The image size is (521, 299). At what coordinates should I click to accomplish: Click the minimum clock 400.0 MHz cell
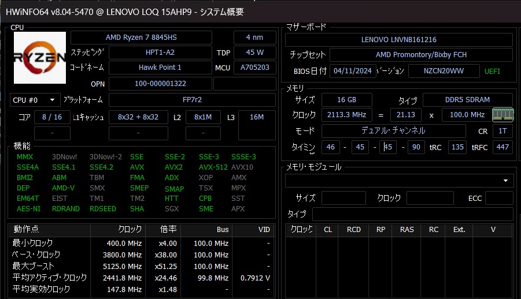124,243
